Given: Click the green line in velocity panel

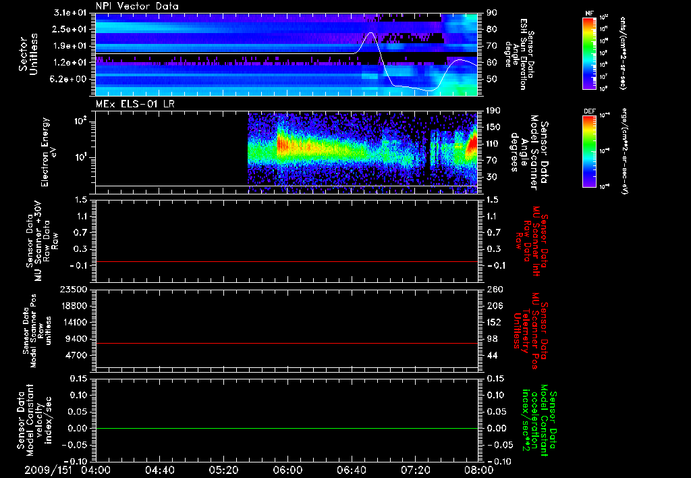Looking at the screenshot, I should click(287, 428).
